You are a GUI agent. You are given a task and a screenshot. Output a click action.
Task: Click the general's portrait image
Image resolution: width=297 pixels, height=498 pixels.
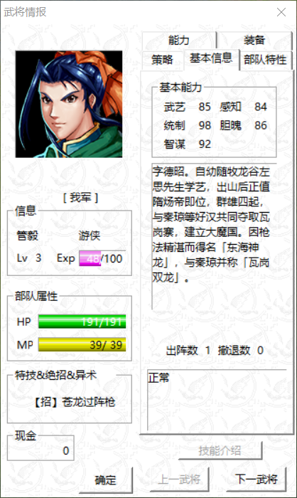[x=69, y=104]
